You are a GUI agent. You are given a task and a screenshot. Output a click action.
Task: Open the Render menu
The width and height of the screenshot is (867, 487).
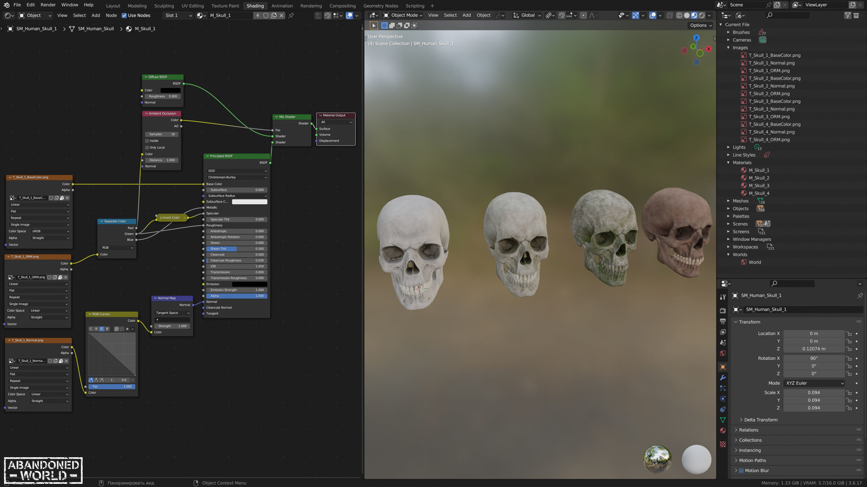48,5
